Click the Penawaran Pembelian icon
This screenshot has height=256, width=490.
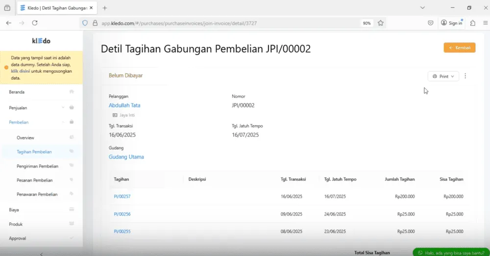pyautogui.click(x=72, y=194)
